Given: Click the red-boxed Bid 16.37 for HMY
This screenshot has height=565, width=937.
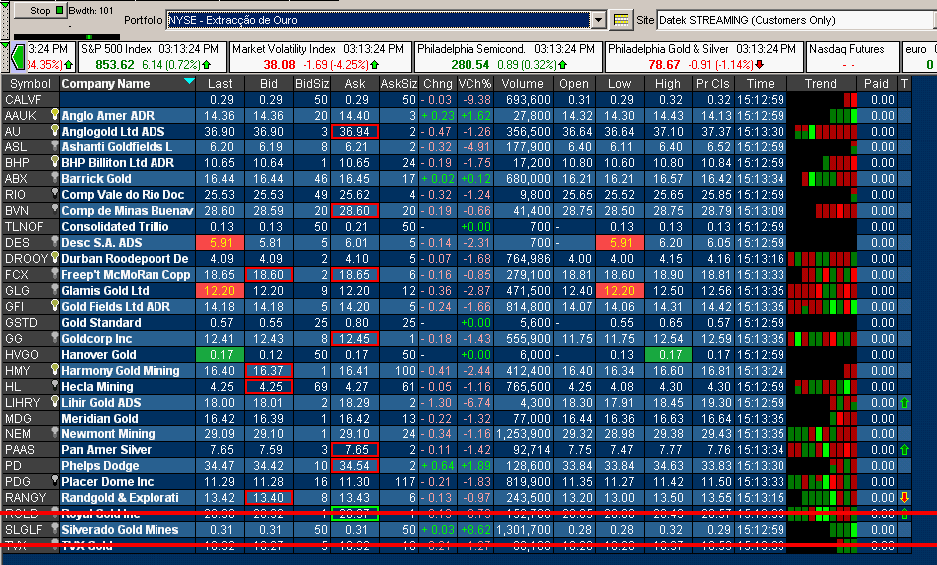Looking at the screenshot, I should point(269,371).
